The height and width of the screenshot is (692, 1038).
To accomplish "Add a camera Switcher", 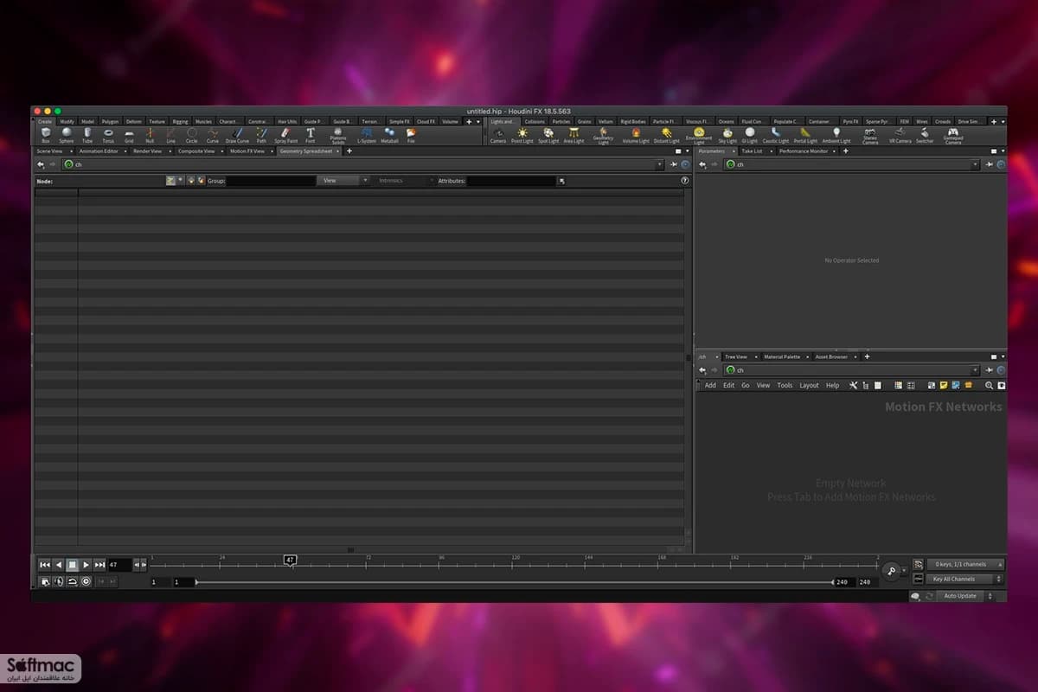I will click(x=925, y=135).
